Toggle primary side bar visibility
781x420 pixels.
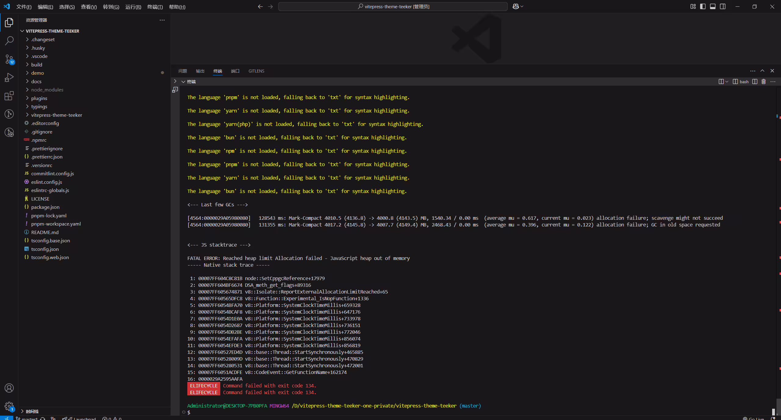[703, 6]
